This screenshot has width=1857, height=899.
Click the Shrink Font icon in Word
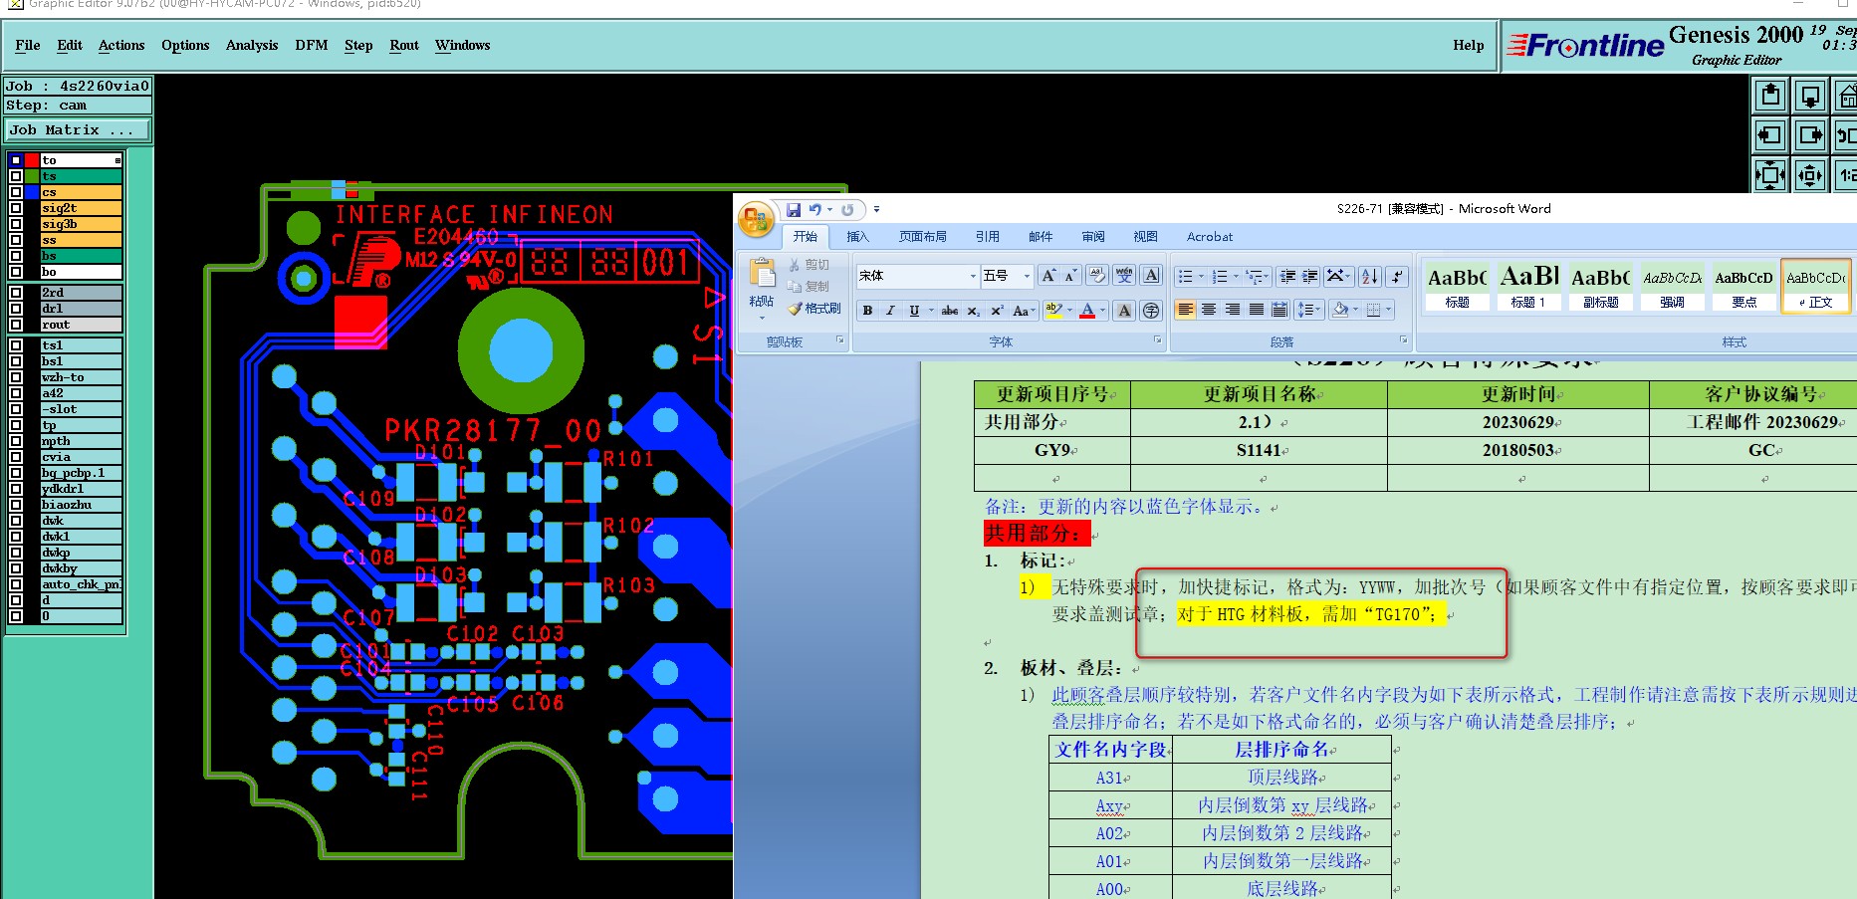1070,276
